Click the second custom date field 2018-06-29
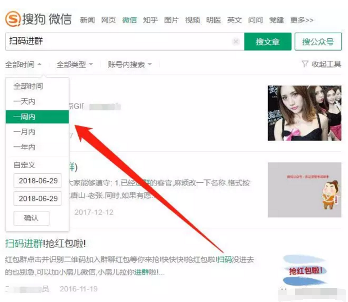348x302 pixels. [37, 199]
